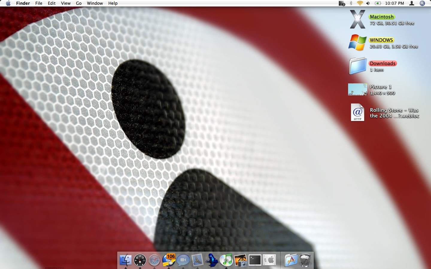
Task: Select the Downloads folder icon
Action: pos(358,66)
